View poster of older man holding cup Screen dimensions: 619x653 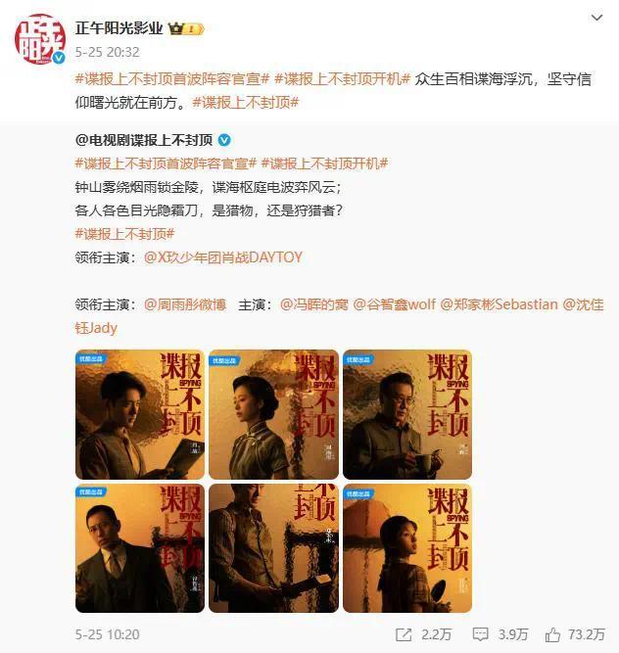(407, 414)
